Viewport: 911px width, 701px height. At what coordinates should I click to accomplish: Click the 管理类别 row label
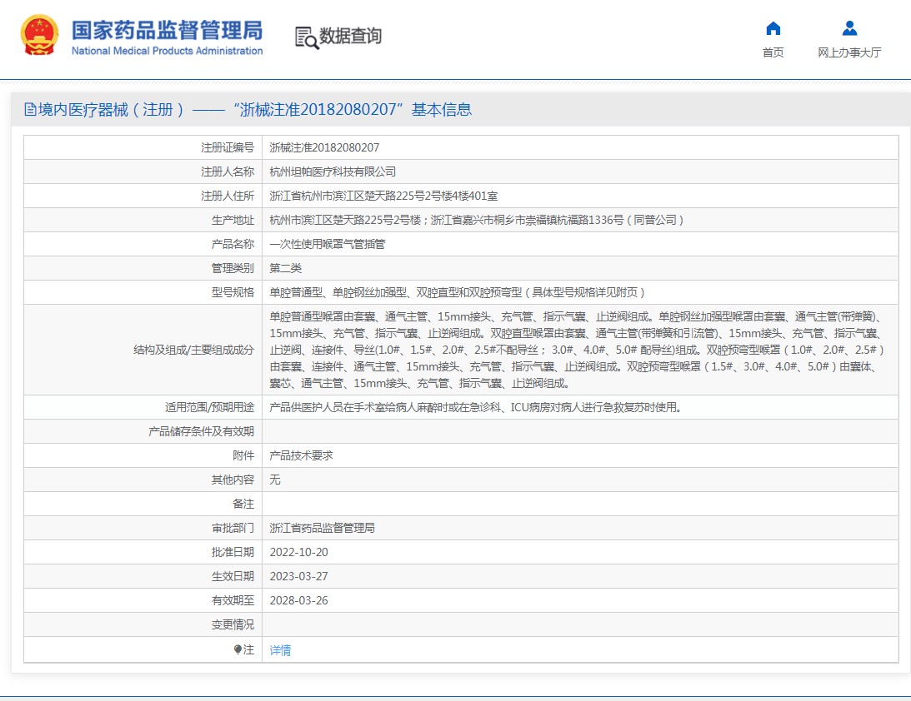click(233, 268)
